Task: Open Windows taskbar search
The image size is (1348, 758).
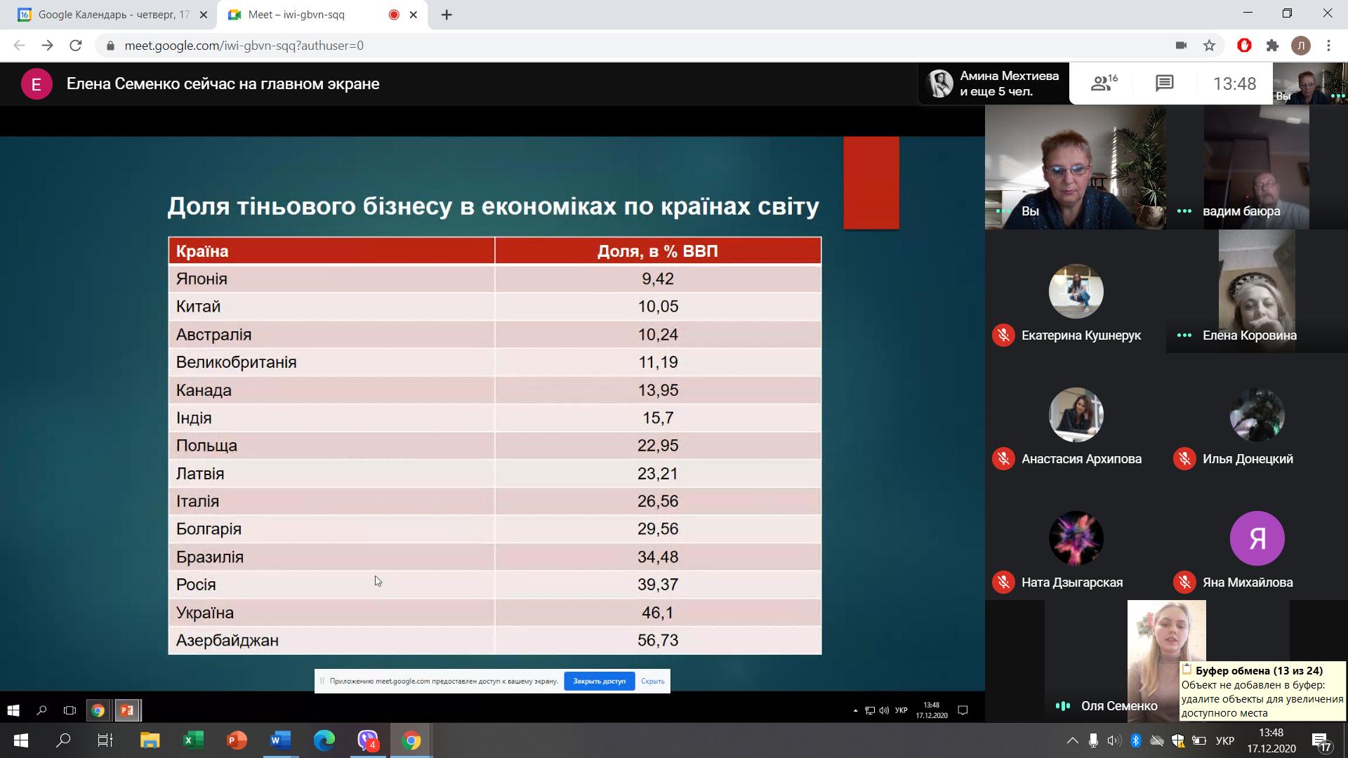Action: [63, 740]
